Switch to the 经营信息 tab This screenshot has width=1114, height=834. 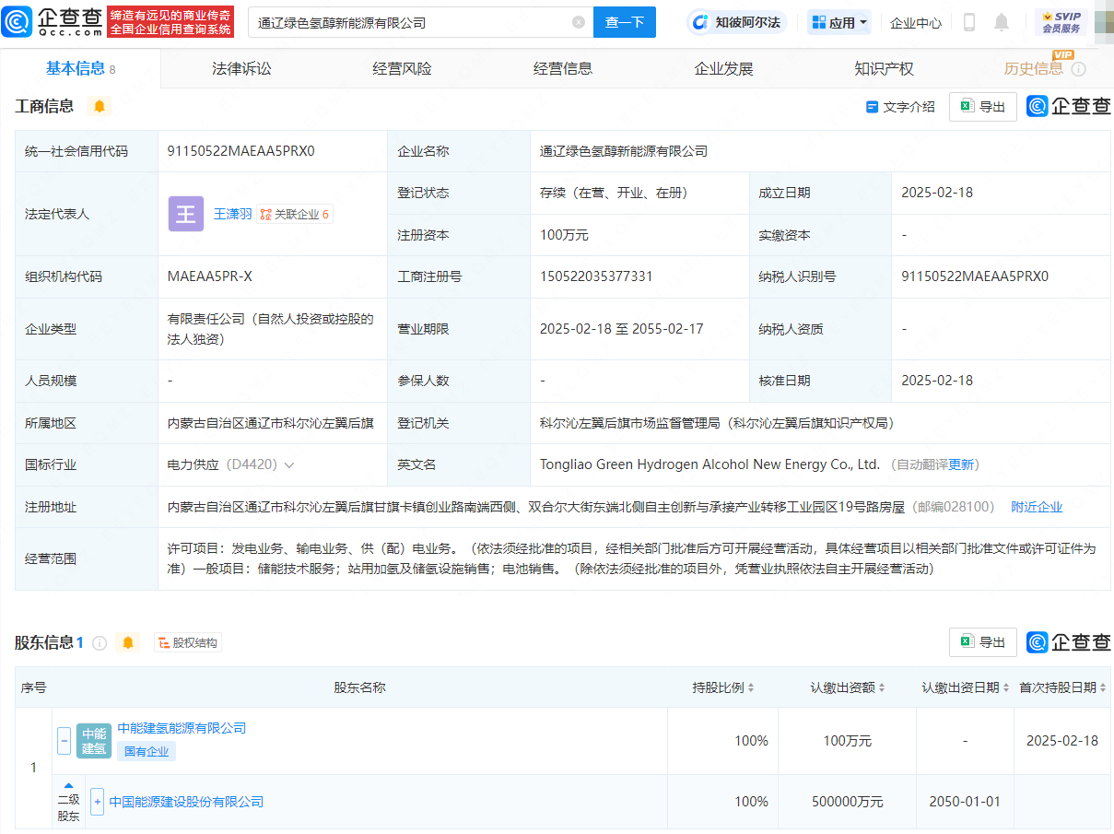pos(562,68)
